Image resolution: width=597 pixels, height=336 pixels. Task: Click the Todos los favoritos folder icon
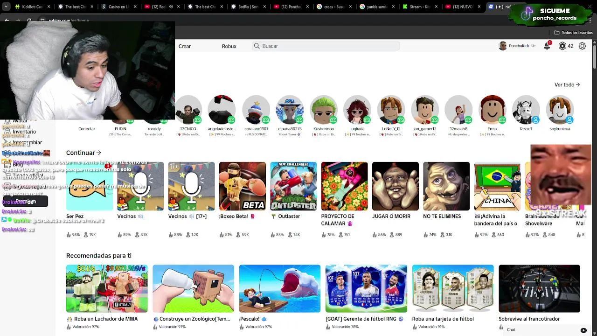click(x=557, y=33)
